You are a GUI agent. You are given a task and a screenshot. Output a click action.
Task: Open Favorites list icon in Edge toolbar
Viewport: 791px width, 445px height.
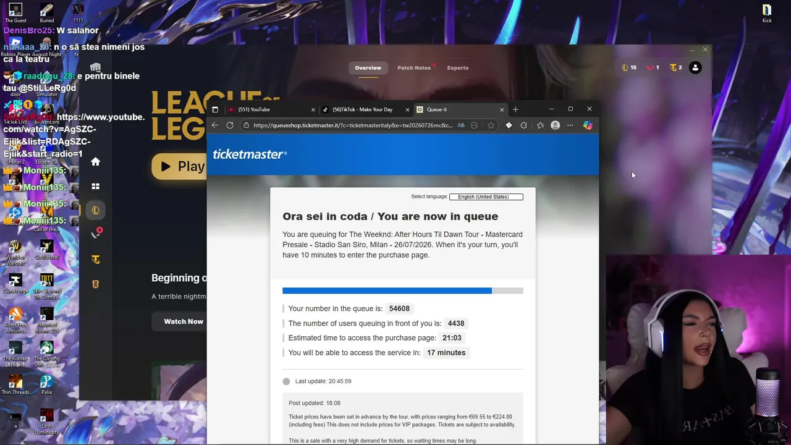pyautogui.click(x=540, y=125)
